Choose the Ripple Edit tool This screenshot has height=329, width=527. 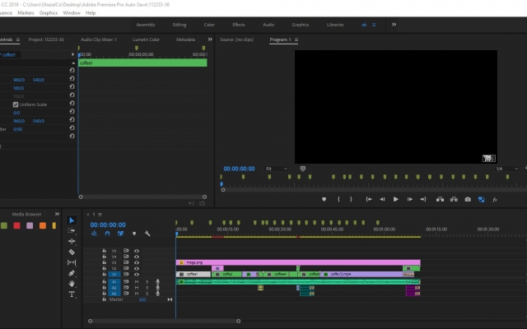[72, 241]
